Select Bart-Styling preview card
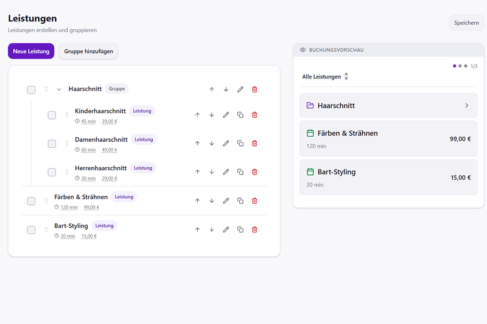This screenshot has height=324, width=487. [x=388, y=178]
